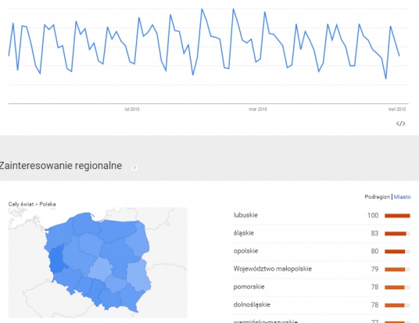
Task: Click the embed code icon below chart
Action: [x=400, y=124]
